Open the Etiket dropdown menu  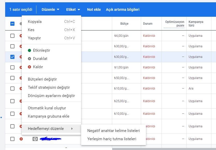point(73,10)
